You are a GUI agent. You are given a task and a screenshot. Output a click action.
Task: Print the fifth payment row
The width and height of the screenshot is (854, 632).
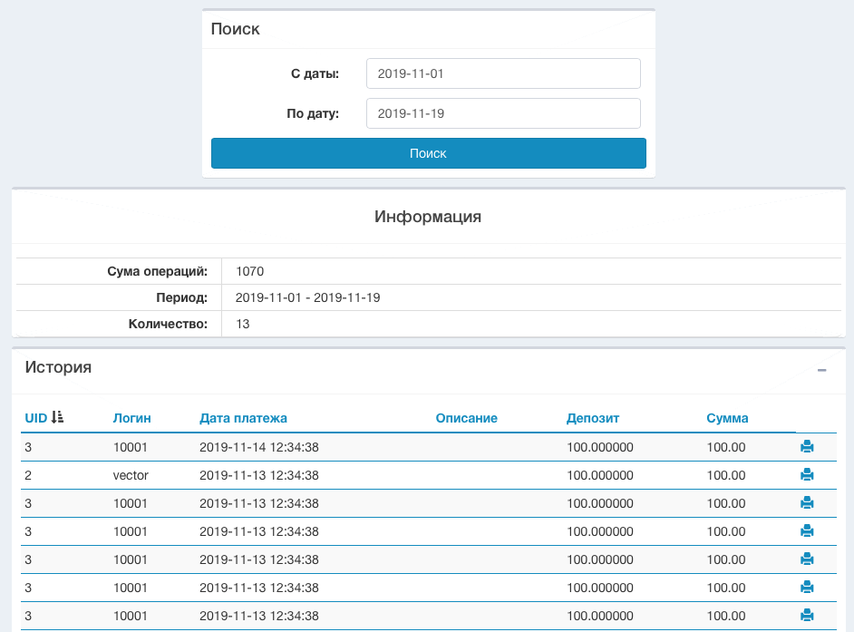[807, 559]
